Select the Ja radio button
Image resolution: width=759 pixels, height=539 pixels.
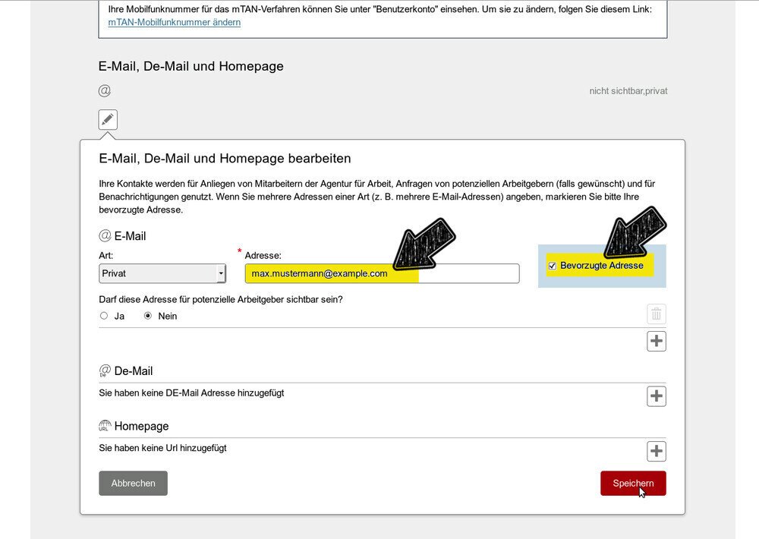pos(103,316)
